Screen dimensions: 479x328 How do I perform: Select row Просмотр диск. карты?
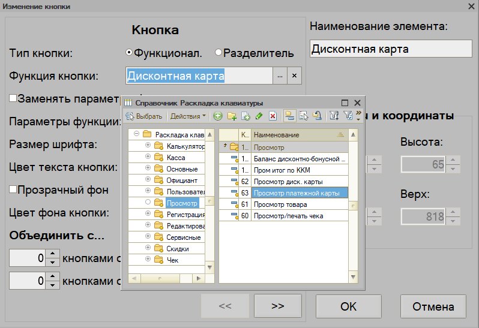tap(283, 182)
